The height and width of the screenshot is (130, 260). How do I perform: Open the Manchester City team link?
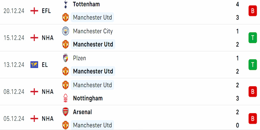click(93, 31)
